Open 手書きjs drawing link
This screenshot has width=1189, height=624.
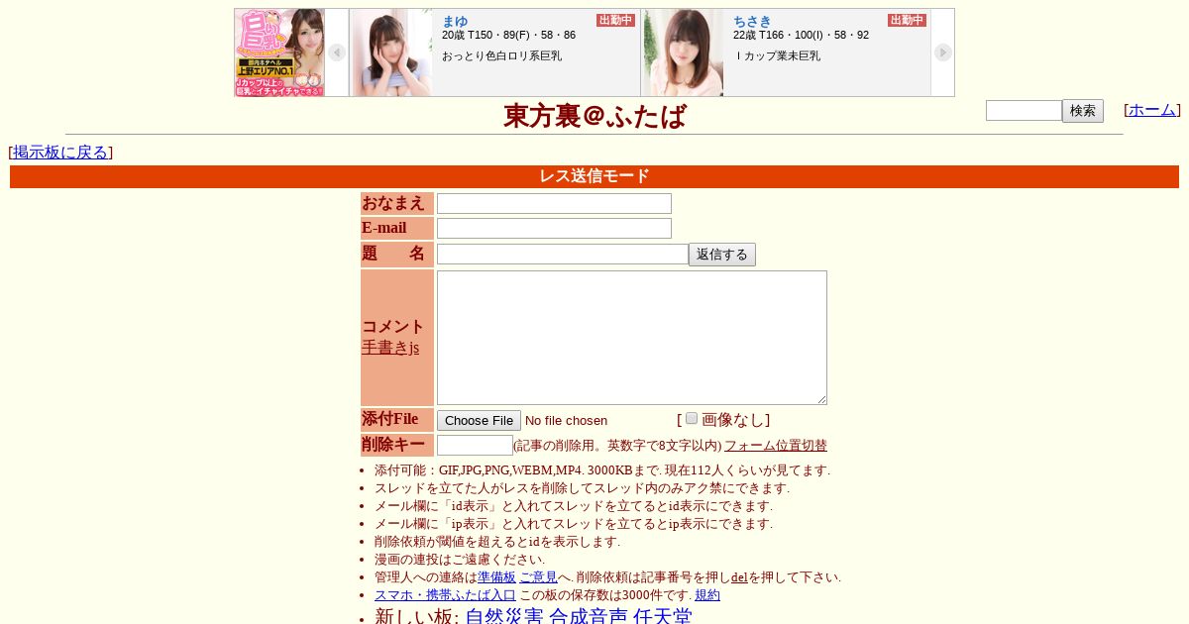click(x=390, y=348)
